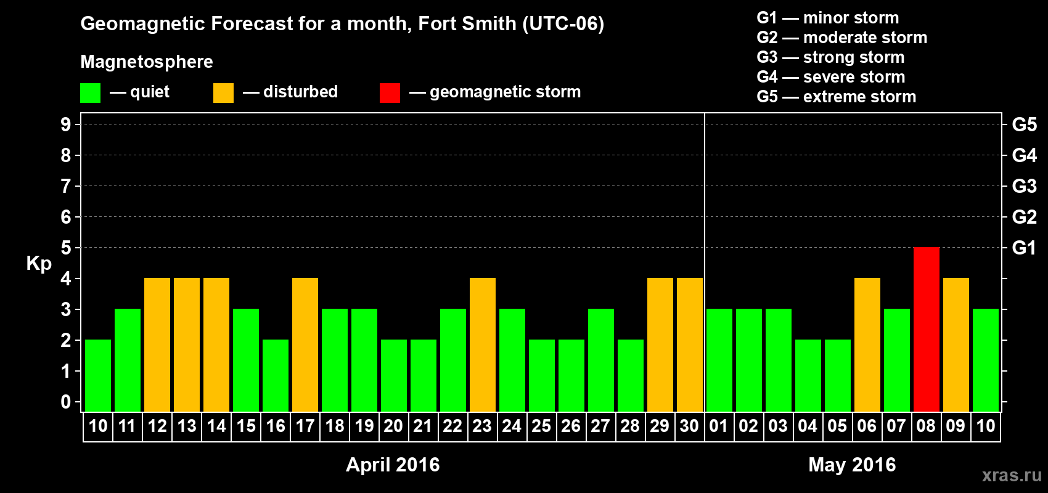1048x493 pixels.
Task: Click the 'May 2016' month label
Action: pos(852,465)
